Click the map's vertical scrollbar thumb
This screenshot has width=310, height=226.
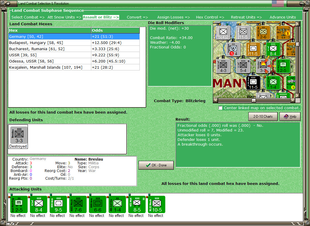pyautogui.click(x=298, y=44)
